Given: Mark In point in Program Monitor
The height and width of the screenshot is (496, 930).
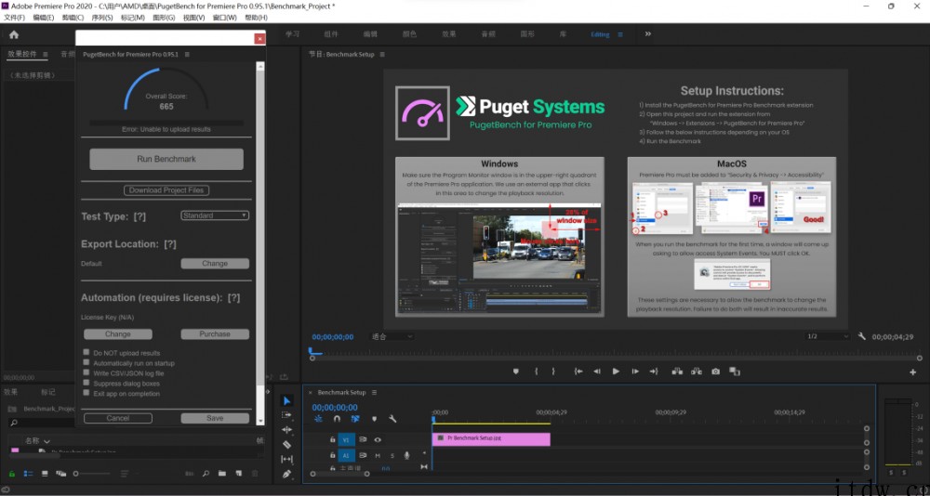Looking at the screenshot, I should pyautogui.click(x=537, y=372).
